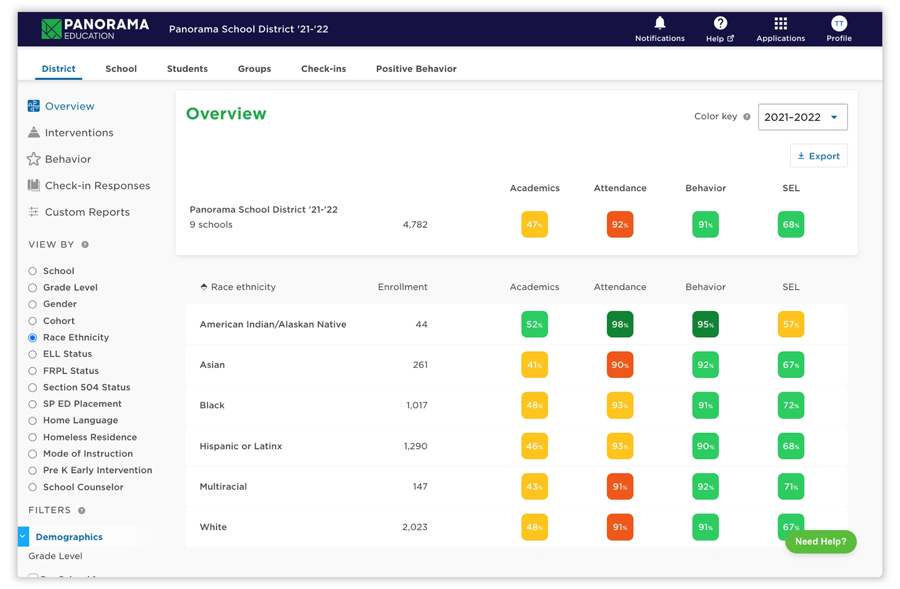Switch to the Check-ins tab
This screenshot has width=900, height=589.
(x=324, y=69)
